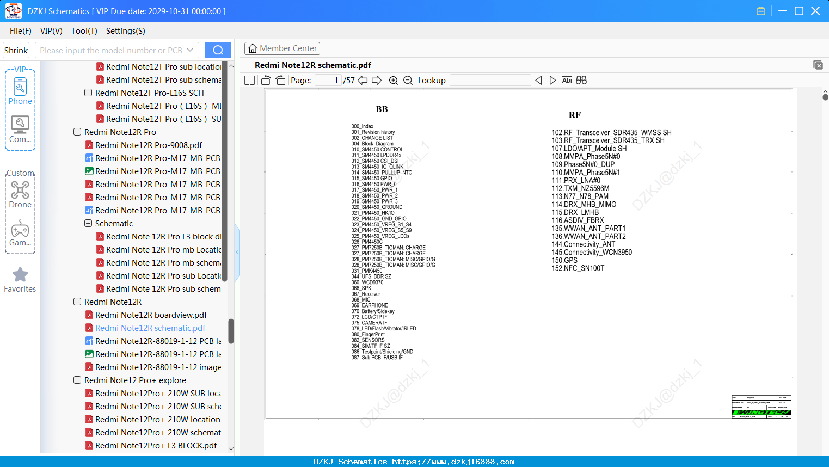Go to the next page arrow
This screenshot has height=467, width=829.
(377, 81)
